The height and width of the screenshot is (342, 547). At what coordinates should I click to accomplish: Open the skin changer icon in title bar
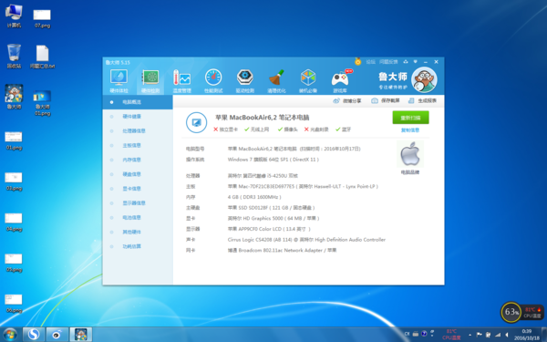(406, 62)
